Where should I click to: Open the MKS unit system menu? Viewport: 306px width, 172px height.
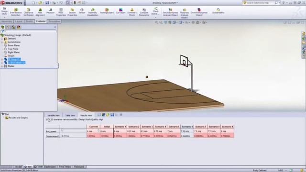282,170
